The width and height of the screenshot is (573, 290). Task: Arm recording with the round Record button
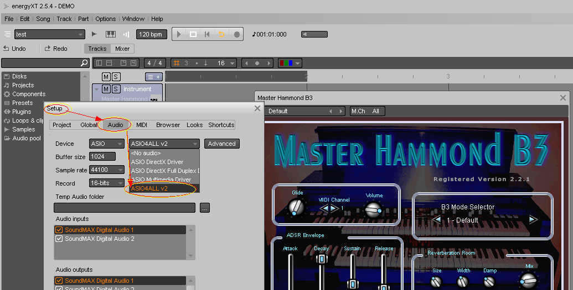tap(237, 35)
